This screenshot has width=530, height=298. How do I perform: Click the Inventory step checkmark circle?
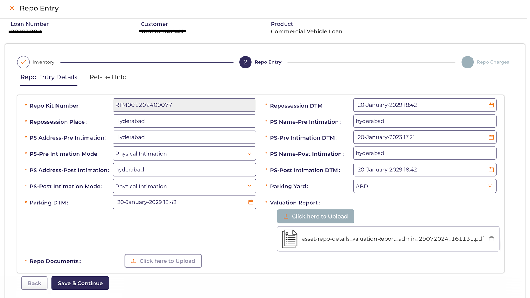tap(23, 62)
